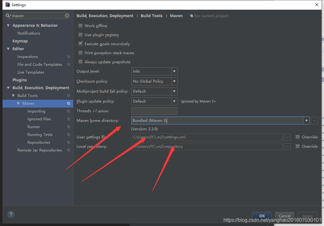Browse for user settings file
The height and width of the screenshot is (226, 324).
pyautogui.click(x=287, y=137)
